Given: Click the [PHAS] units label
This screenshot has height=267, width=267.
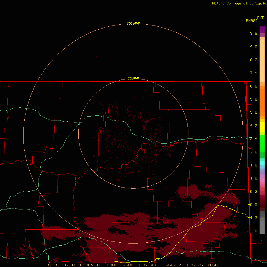Looking at the screenshot, I should [x=251, y=20].
